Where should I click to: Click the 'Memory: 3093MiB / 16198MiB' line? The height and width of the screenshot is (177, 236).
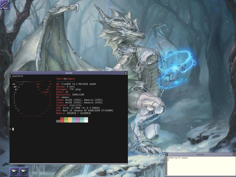pos(73,113)
